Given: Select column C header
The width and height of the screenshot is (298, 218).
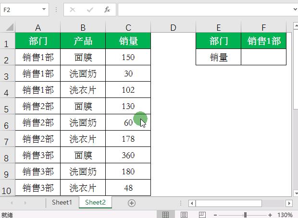Looking at the screenshot, I should click(x=128, y=27).
